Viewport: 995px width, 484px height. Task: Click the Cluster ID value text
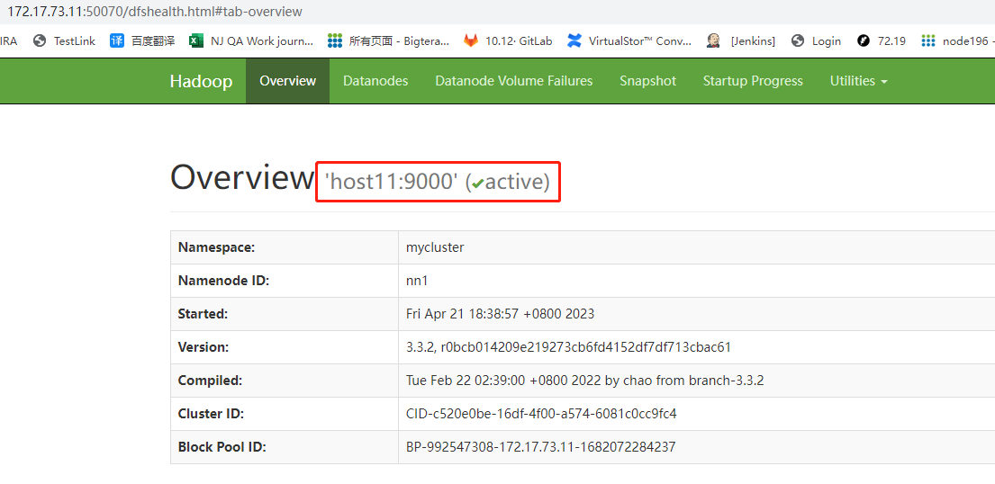tap(541, 414)
